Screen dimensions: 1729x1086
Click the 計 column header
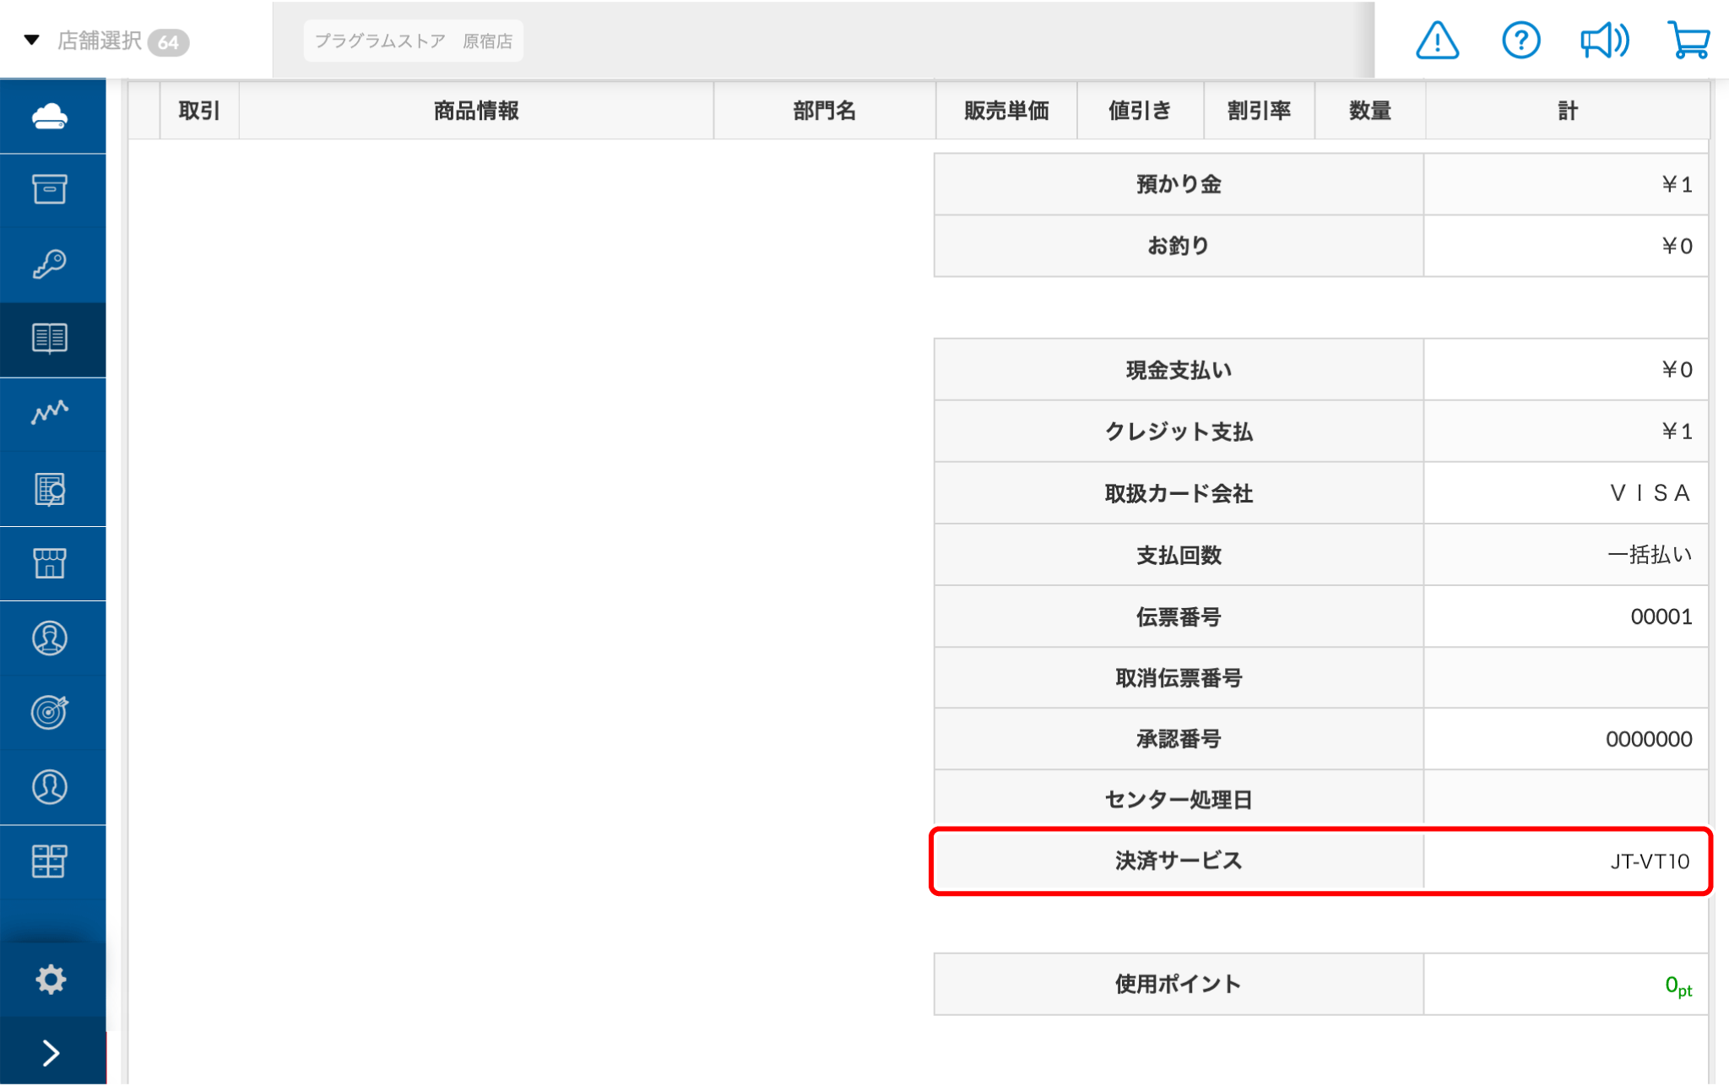(x=1568, y=111)
